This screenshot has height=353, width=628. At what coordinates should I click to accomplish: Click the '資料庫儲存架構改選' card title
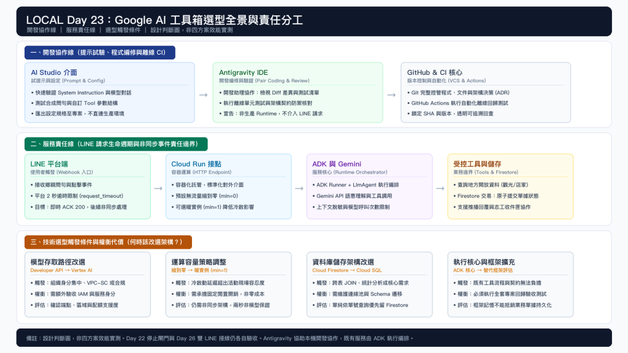343,262
